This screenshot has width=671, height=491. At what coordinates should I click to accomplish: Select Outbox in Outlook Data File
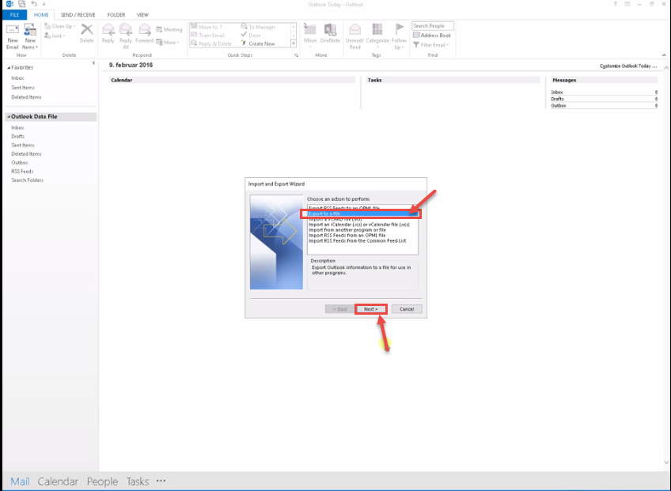(x=20, y=163)
